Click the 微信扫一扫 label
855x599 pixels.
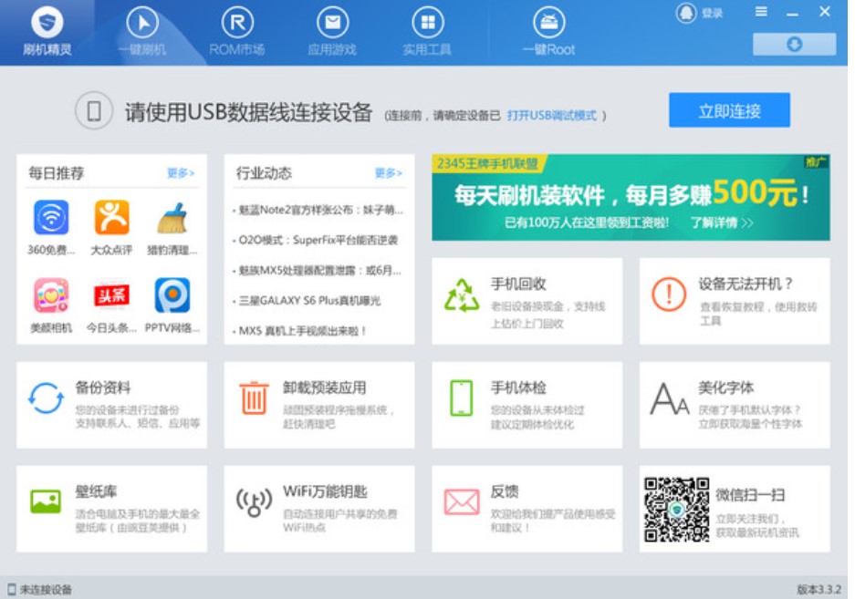click(750, 494)
